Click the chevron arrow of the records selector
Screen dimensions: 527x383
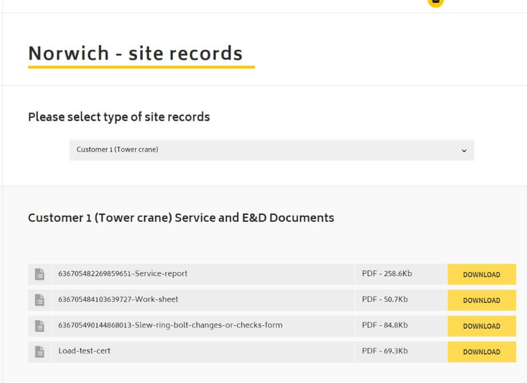(464, 151)
